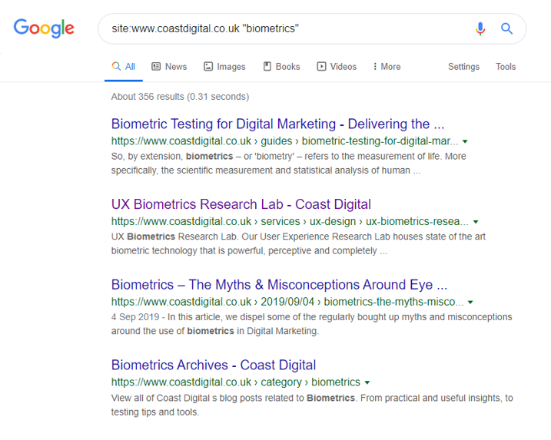The image size is (551, 440).
Task: Click the News tab newspaper icon
Action: click(x=156, y=66)
